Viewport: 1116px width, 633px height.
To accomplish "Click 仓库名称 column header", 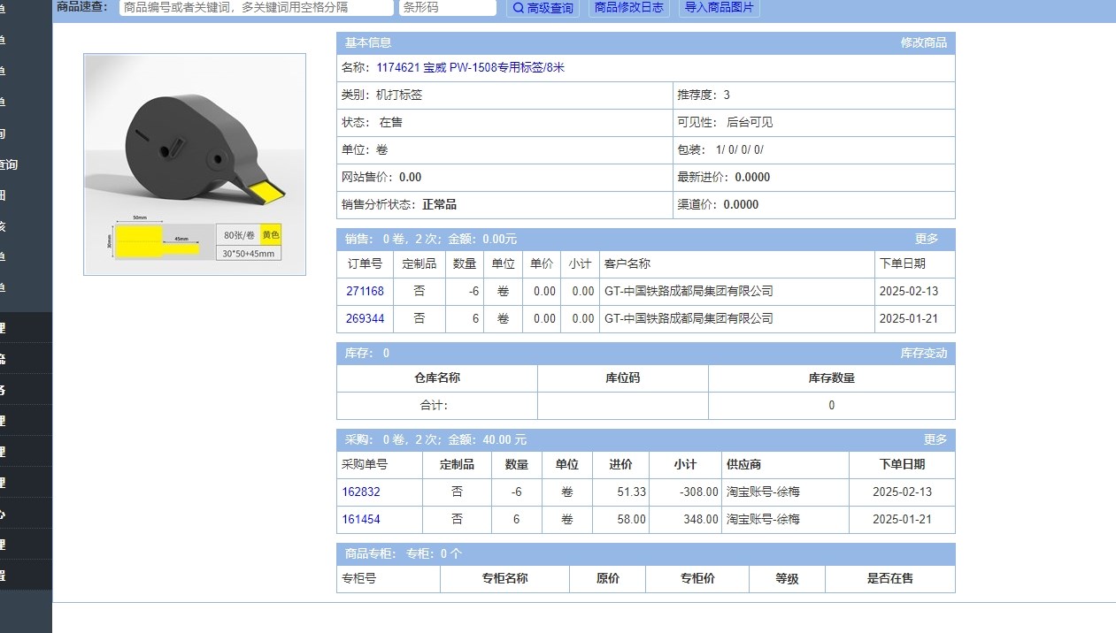I will [437, 378].
